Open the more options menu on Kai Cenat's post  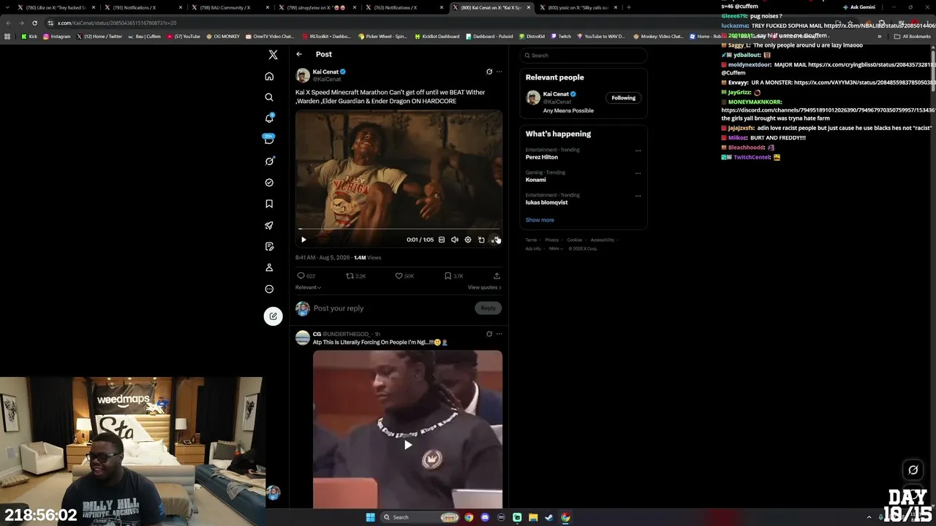click(499, 72)
